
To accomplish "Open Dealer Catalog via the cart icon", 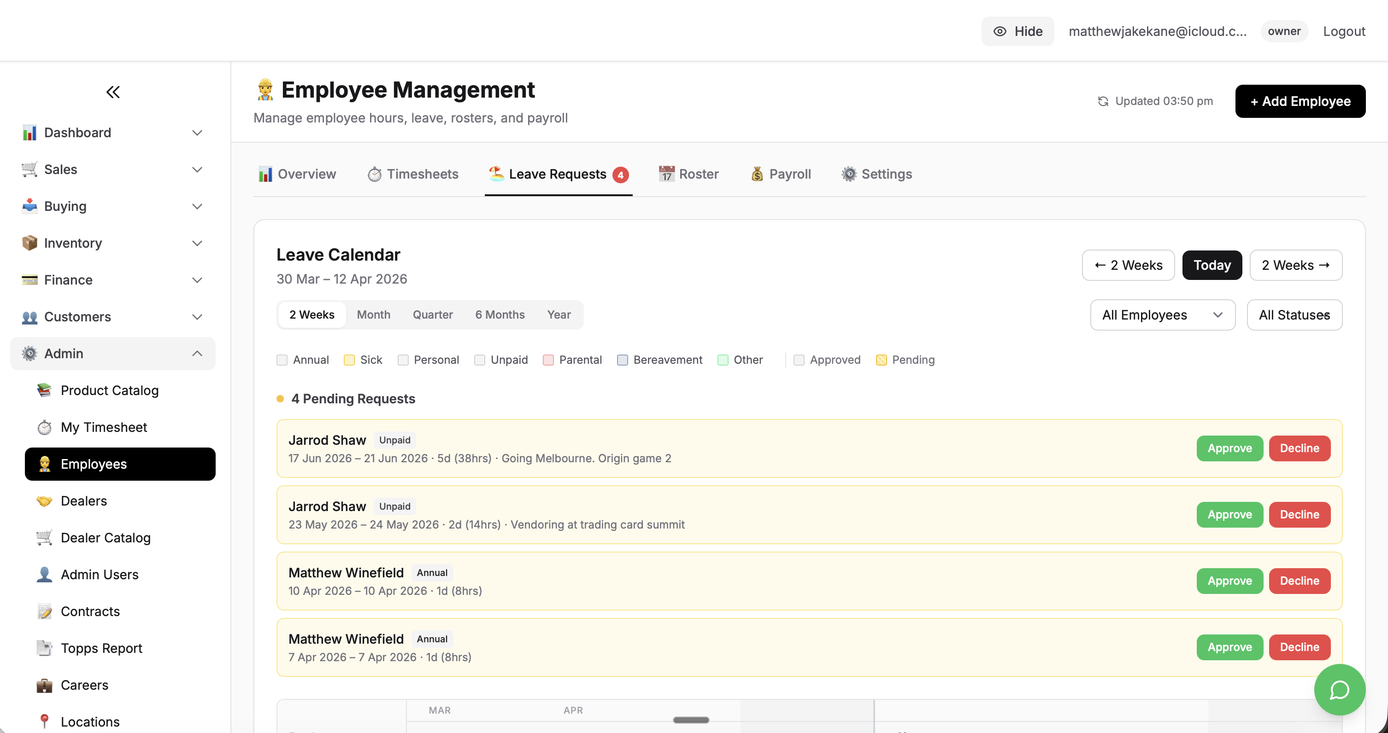I will (45, 537).
